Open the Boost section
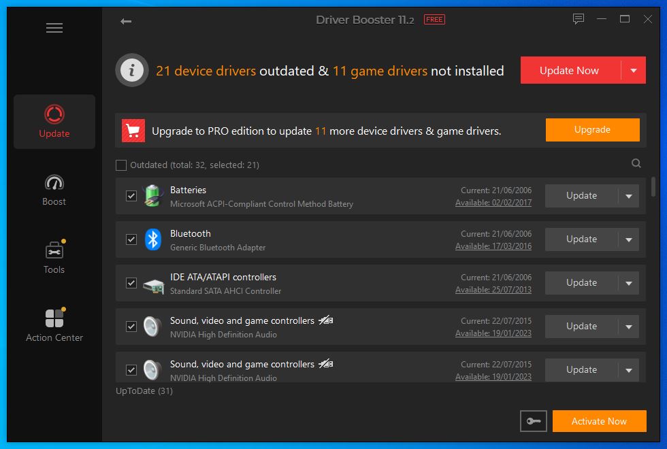The image size is (667, 449). point(54,190)
